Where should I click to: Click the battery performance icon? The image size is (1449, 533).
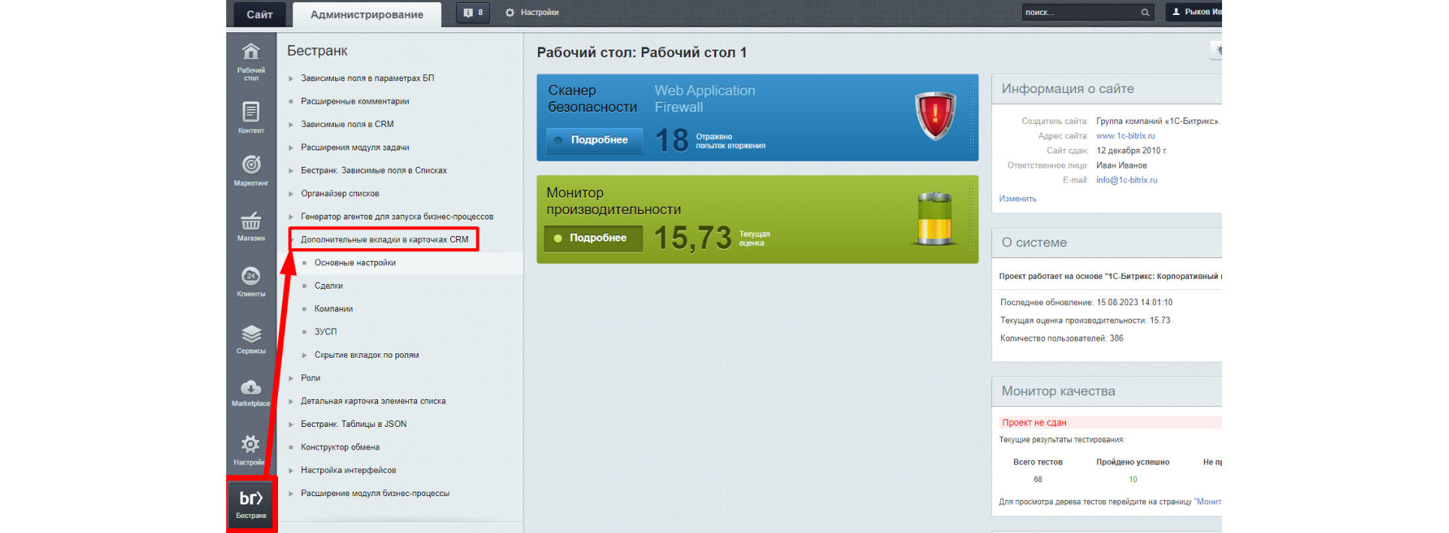tap(934, 219)
